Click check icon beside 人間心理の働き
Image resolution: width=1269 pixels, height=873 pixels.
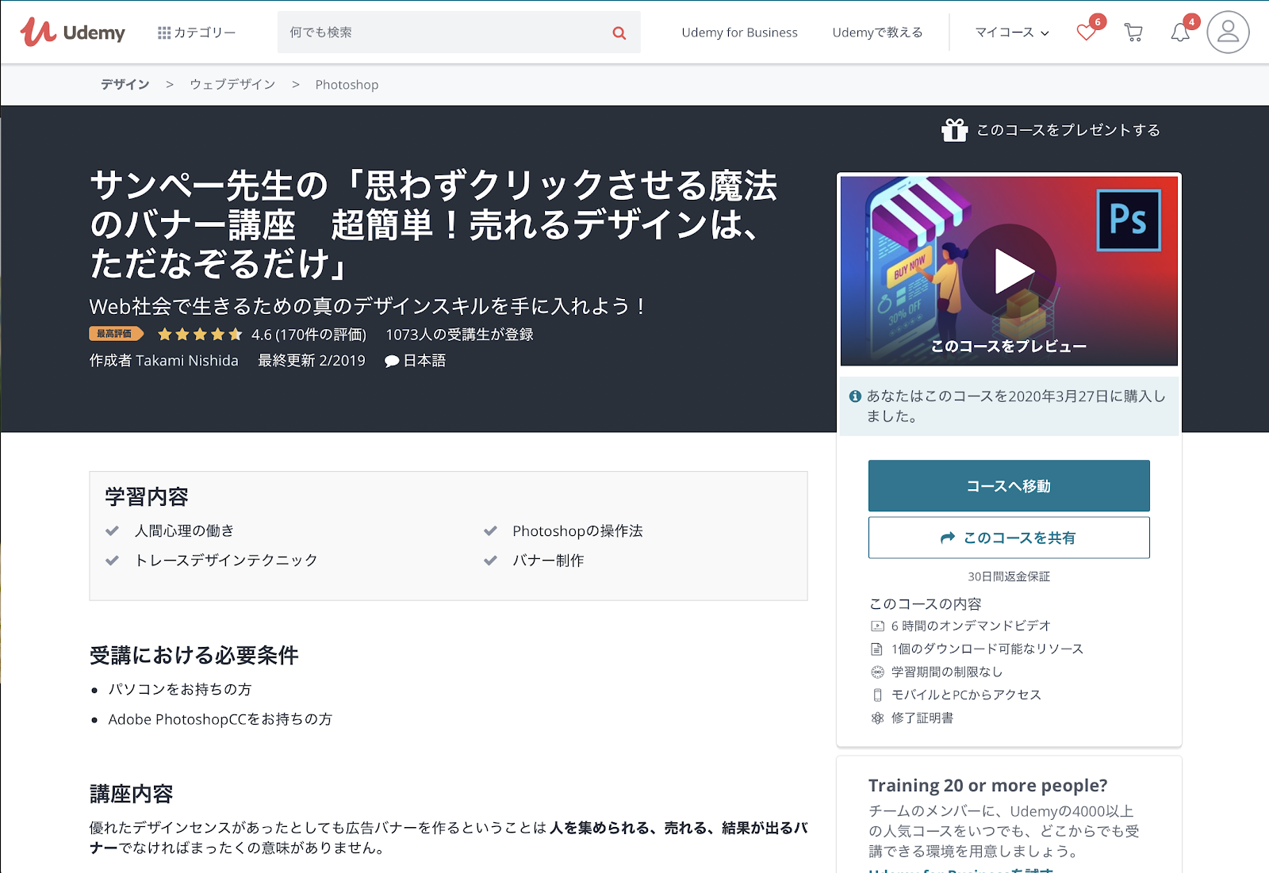(112, 530)
